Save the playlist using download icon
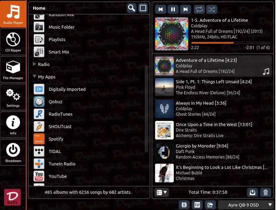 (253, 192)
